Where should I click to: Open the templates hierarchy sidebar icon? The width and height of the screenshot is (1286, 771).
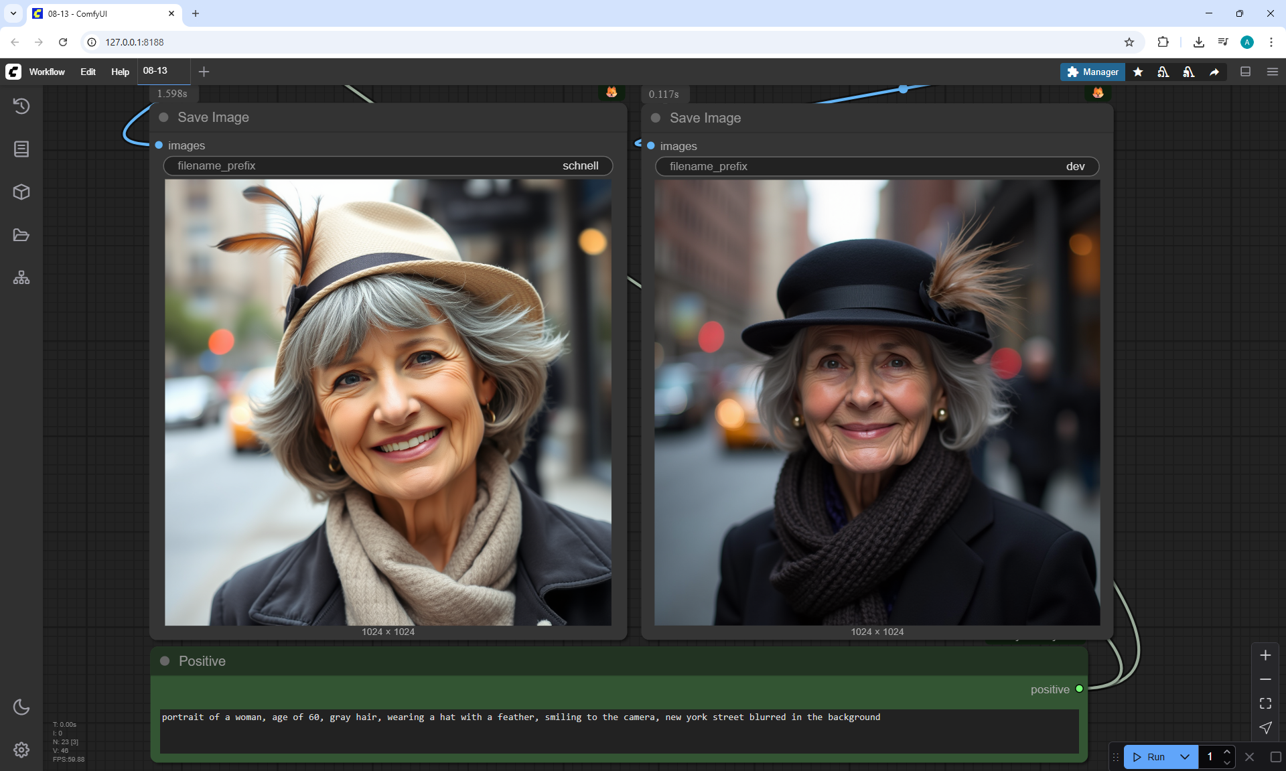point(21,277)
